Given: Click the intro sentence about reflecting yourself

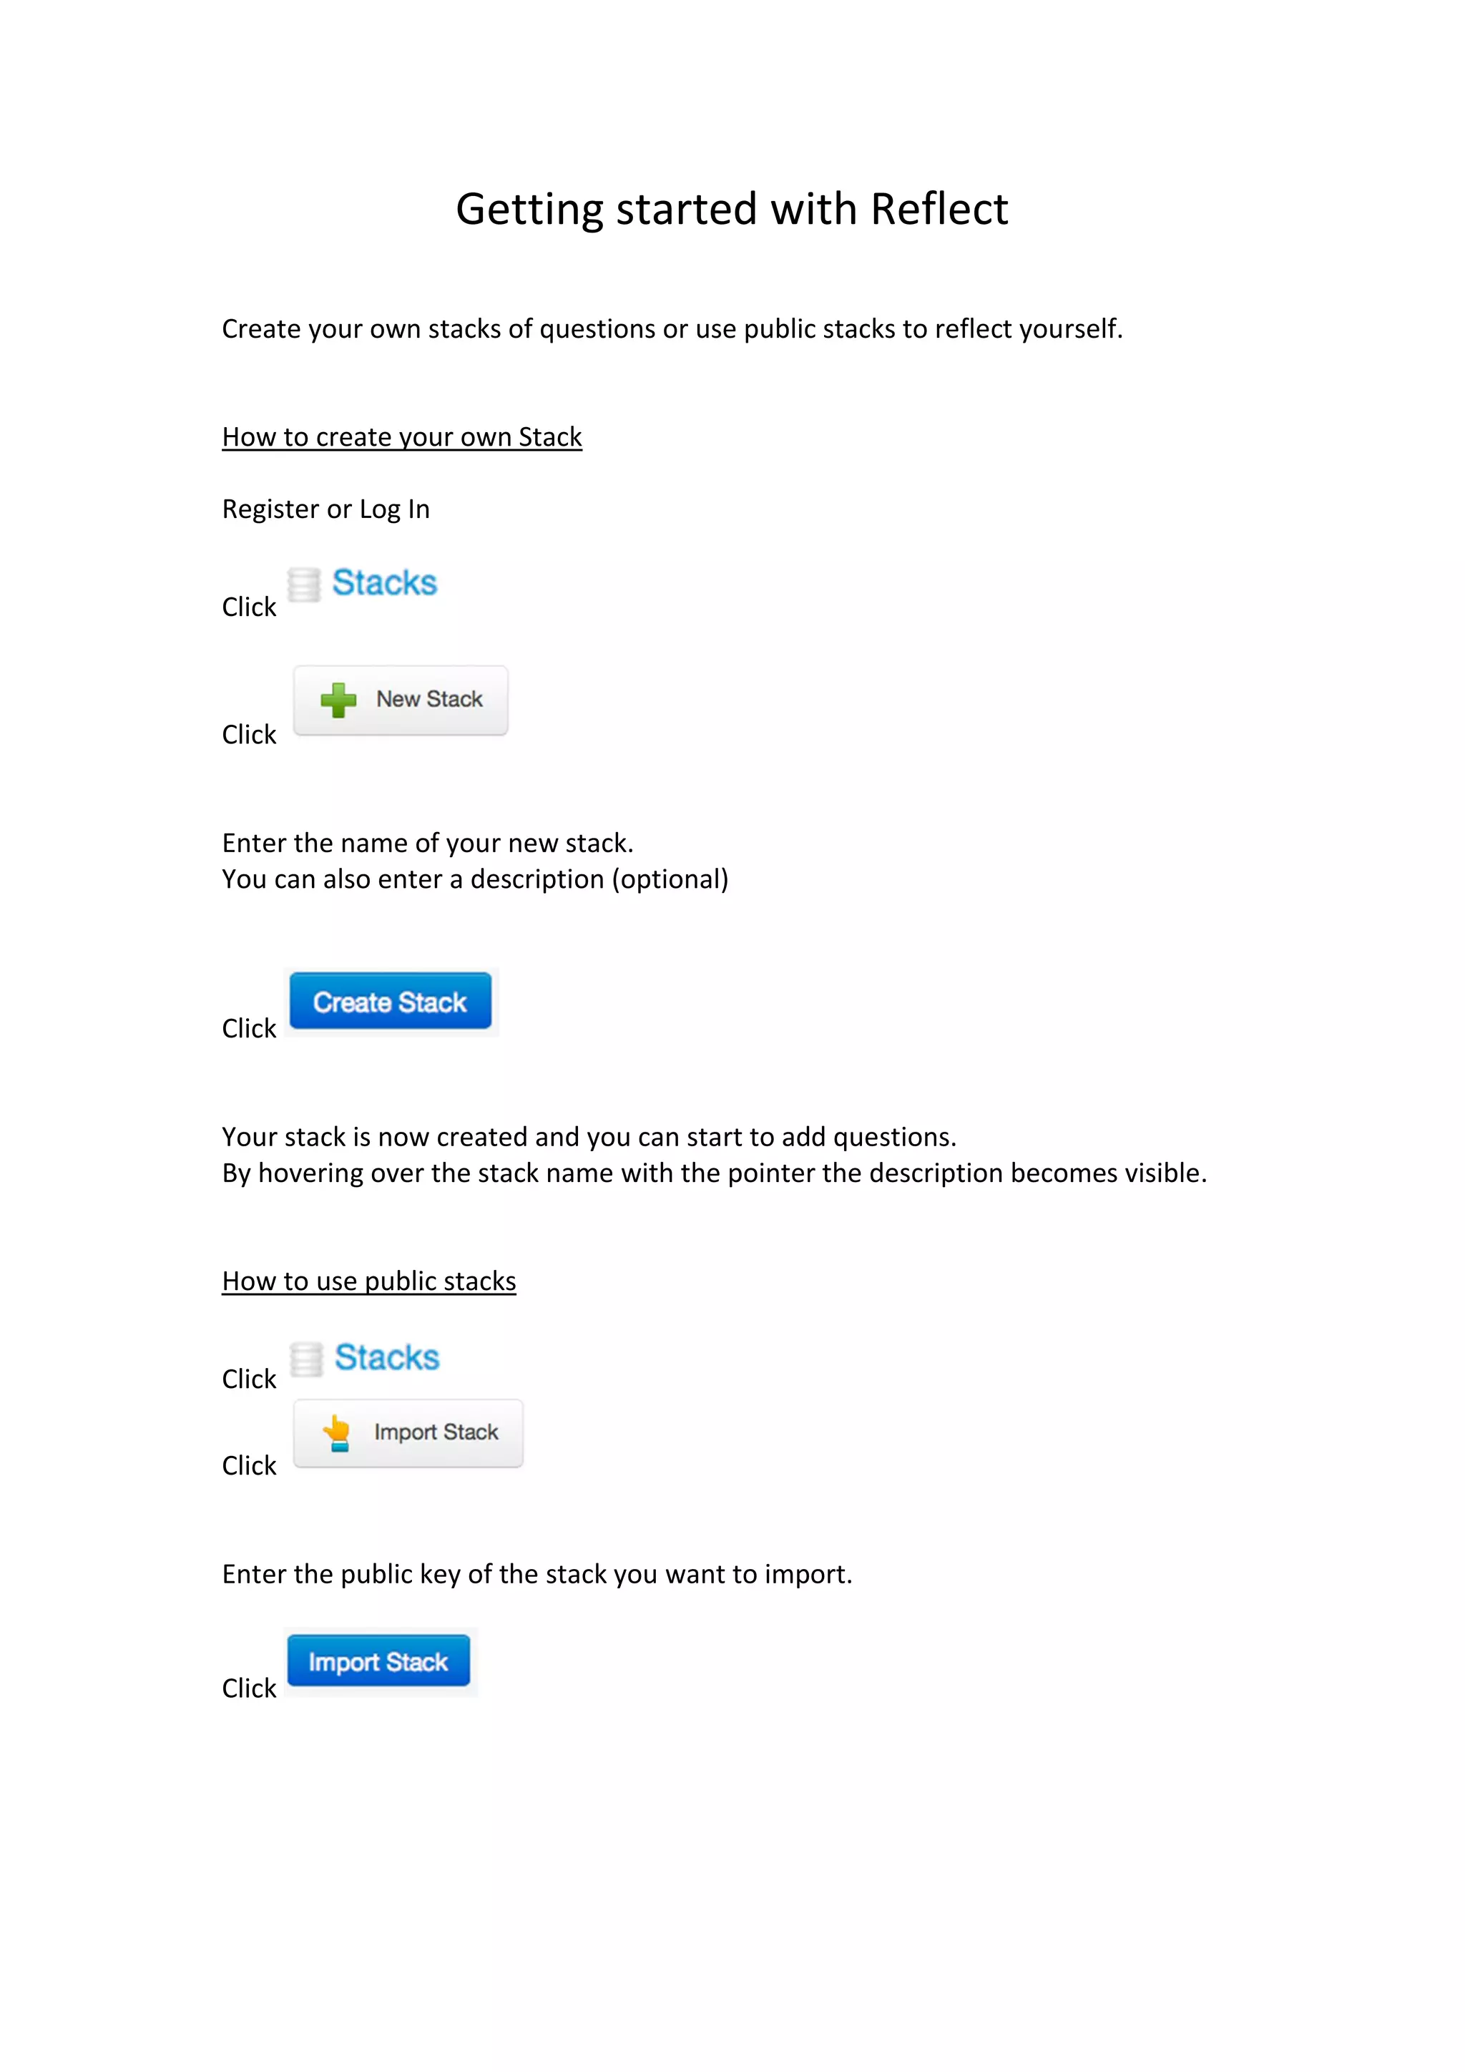Looking at the screenshot, I should click(x=672, y=329).
